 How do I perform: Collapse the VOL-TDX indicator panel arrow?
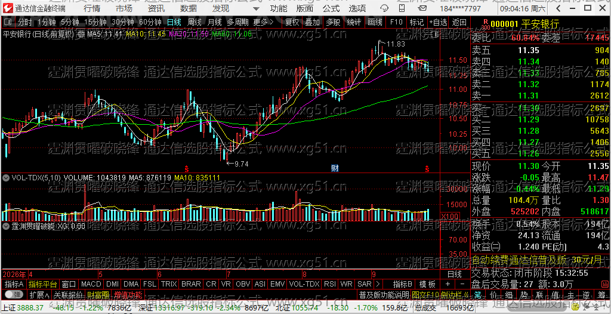(x=6, y=178)
